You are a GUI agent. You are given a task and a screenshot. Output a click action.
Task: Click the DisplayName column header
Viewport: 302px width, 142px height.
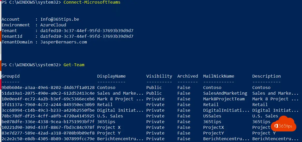[x=111, y=76]
